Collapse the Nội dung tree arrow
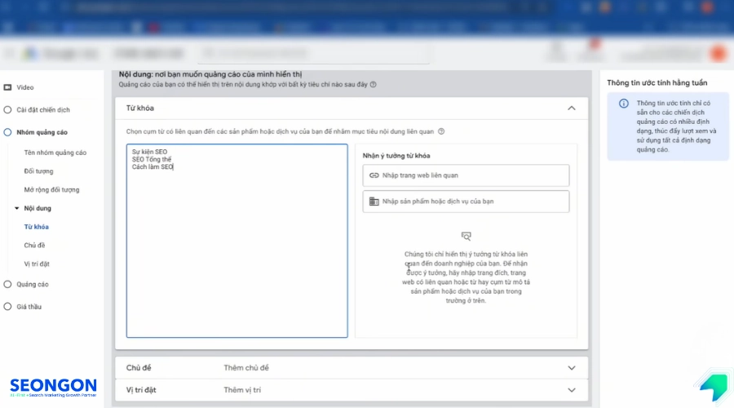 click(17, 208)
